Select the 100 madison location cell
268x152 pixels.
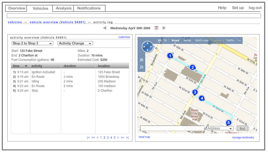(x=107, y=86)
